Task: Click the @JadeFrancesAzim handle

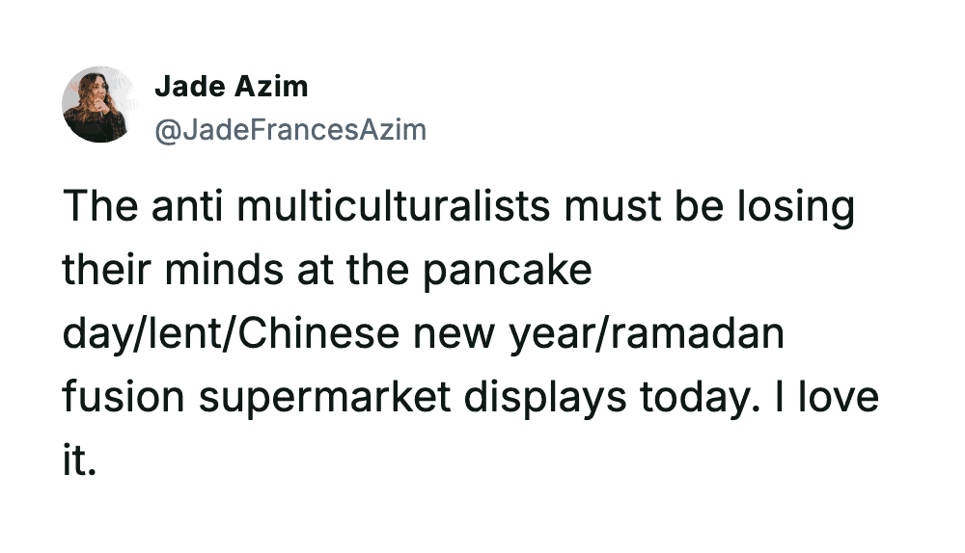Action: pos(290,129)
